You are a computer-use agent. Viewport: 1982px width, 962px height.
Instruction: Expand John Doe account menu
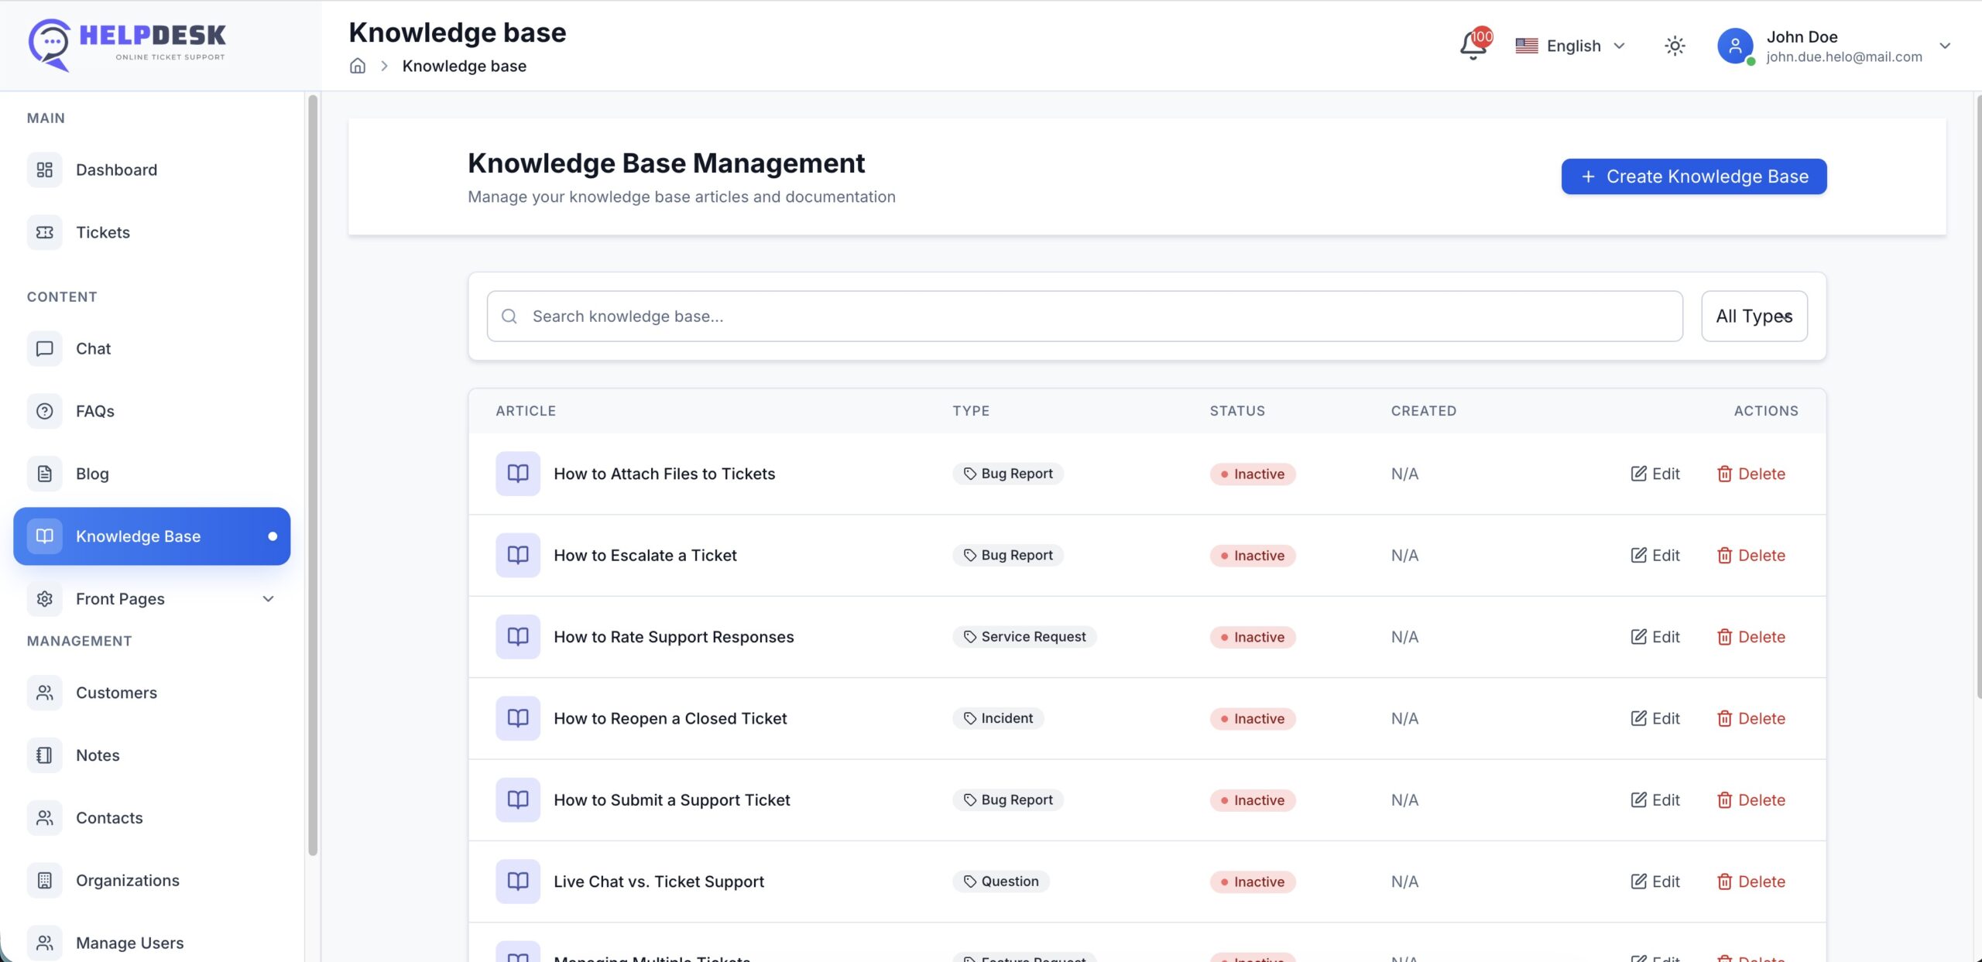click(x=1944, y=46)
